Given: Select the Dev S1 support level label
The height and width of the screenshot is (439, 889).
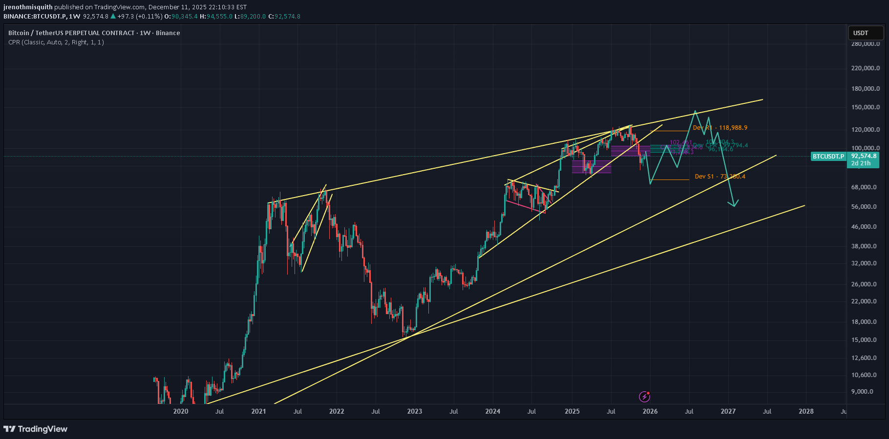Looking at the screenshot, I should coord(720,177).
